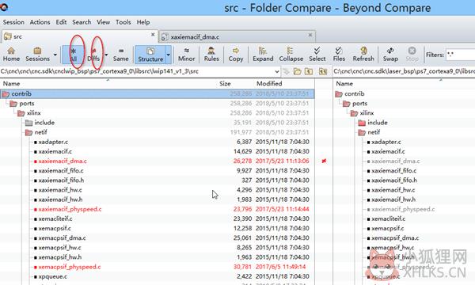This screenshot has width=475, height=285.
Task: Click the Expand toolbar button
Action: point(263,55)
